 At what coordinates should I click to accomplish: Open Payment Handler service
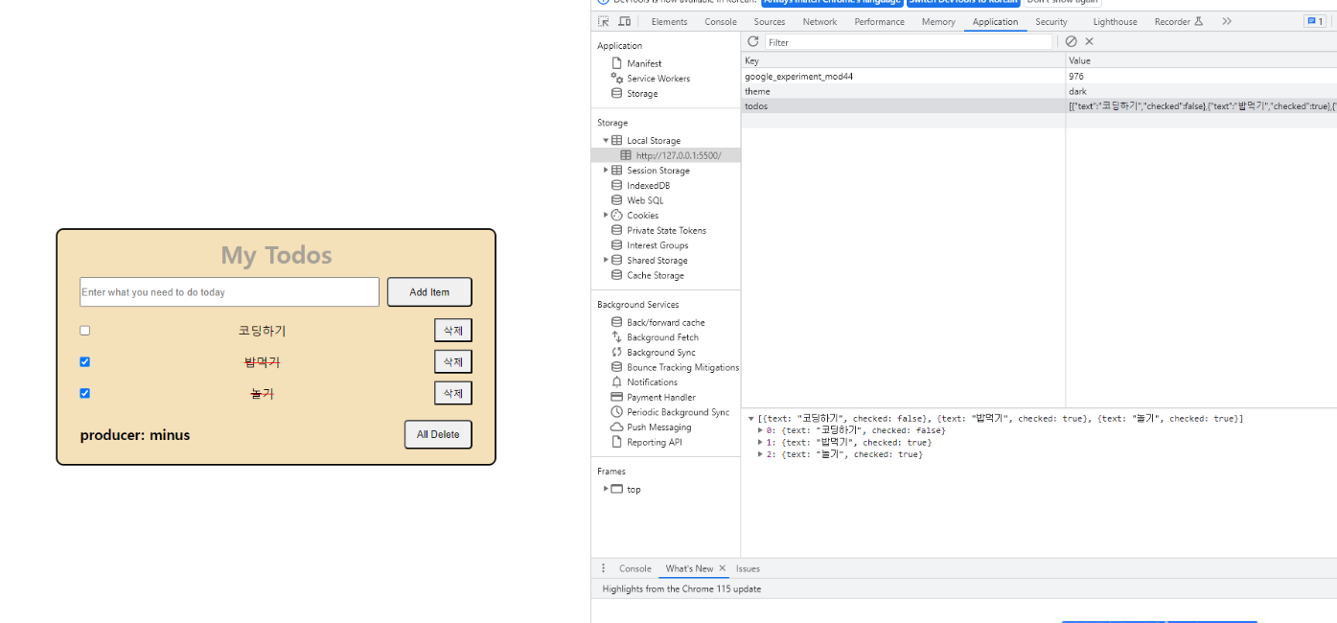point(660,397)
